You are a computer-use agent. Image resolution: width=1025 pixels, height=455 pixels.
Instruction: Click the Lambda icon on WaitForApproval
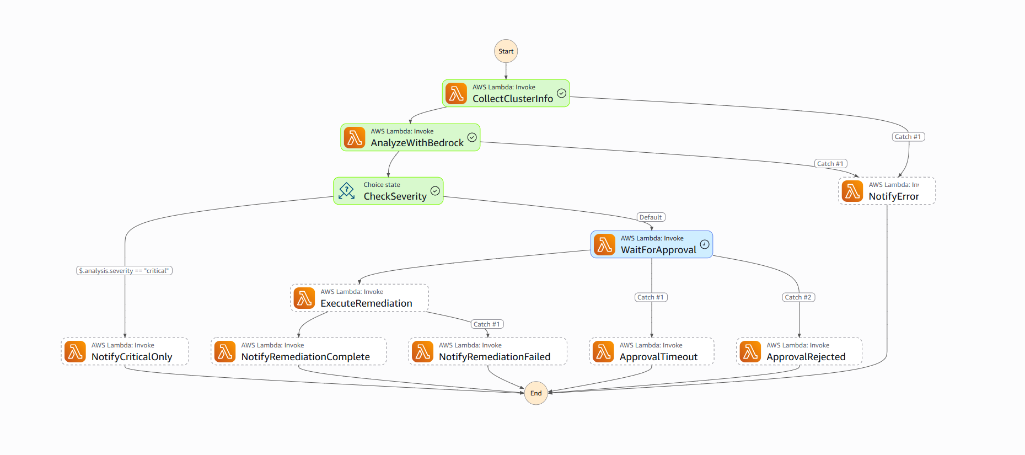tap(605, 244)
